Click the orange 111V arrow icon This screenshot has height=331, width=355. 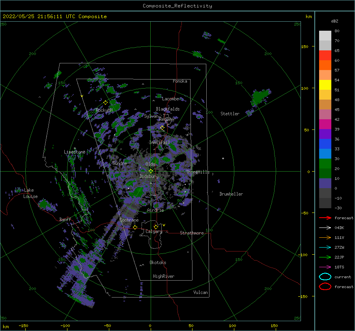pos(325,237)
